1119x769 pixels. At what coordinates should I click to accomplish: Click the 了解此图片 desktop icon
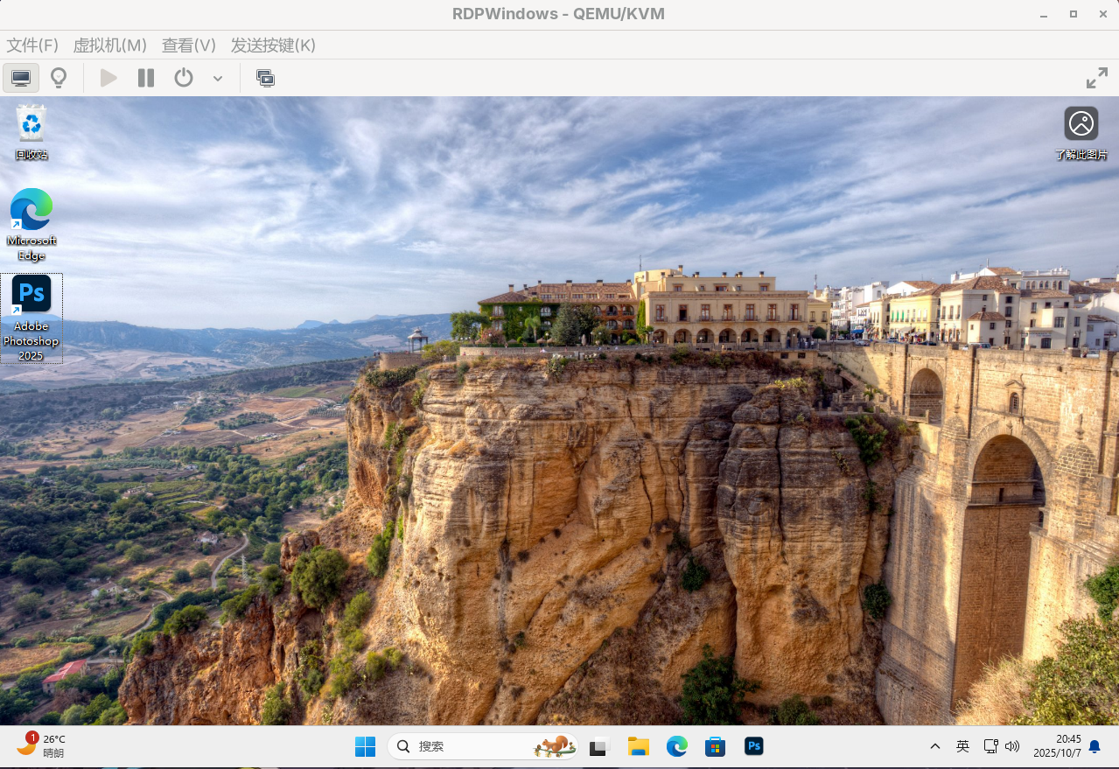click(1081, 132)
